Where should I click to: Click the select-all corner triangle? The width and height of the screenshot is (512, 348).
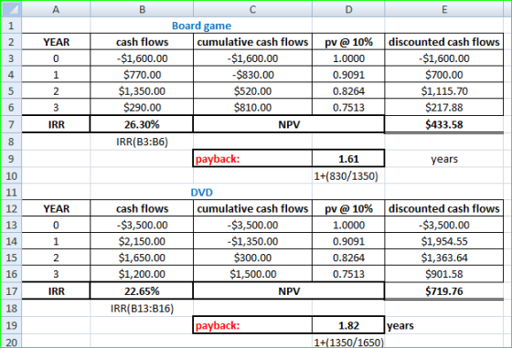click(x=11, y=9)
